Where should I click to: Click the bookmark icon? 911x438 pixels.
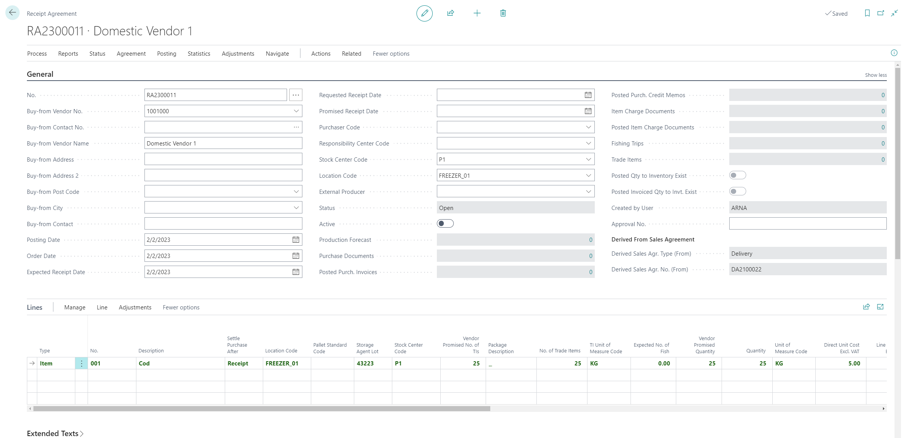(x=867, y=13)
